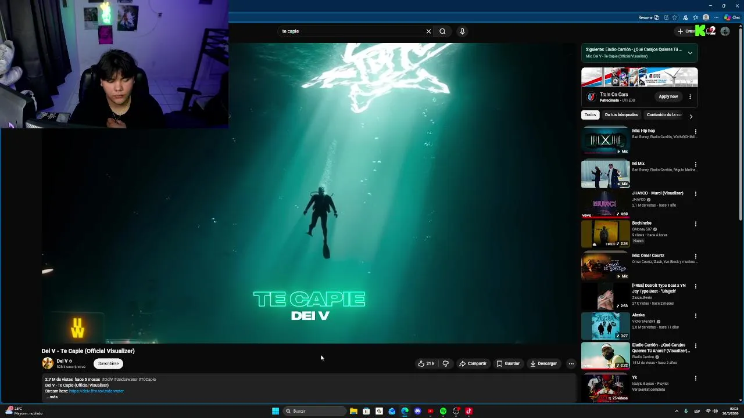The height and width of the screenshot is (418, 744).
Task: Open options for Mix: Hip hop
Action: (695, 132)
